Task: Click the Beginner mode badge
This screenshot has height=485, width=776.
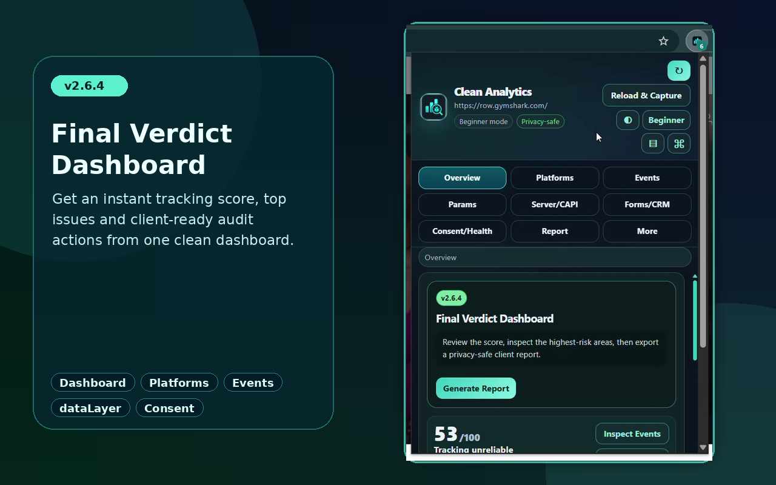Action: [483, 122]
